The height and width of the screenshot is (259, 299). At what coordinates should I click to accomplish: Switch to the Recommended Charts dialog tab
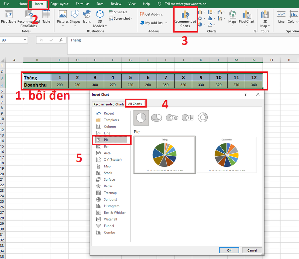click(109, 104)
